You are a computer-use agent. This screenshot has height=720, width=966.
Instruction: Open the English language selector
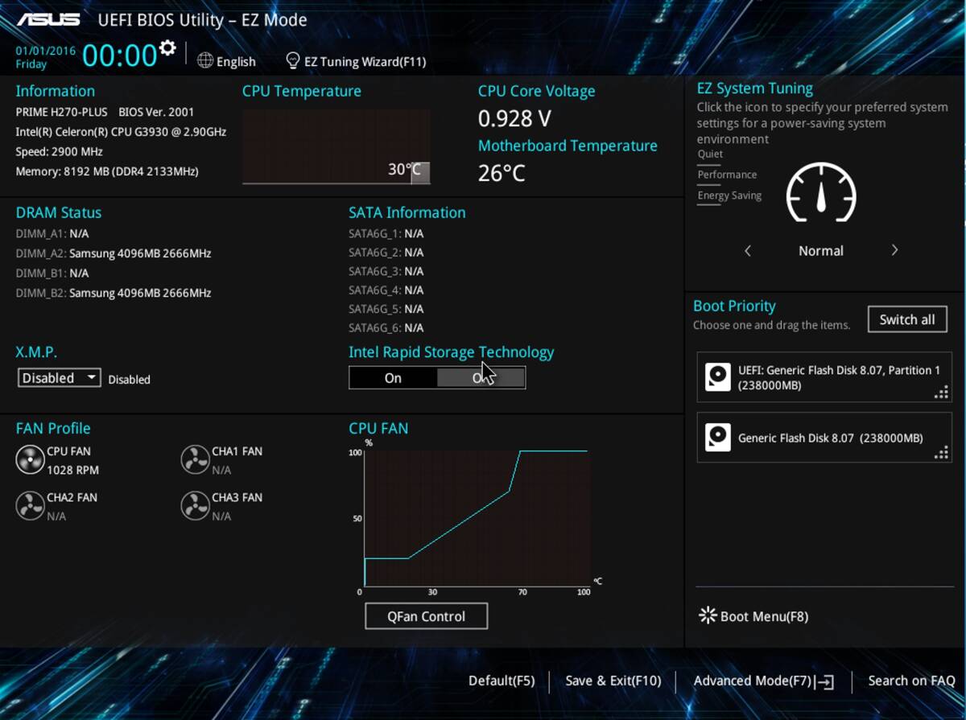click(x=227, y=61)
